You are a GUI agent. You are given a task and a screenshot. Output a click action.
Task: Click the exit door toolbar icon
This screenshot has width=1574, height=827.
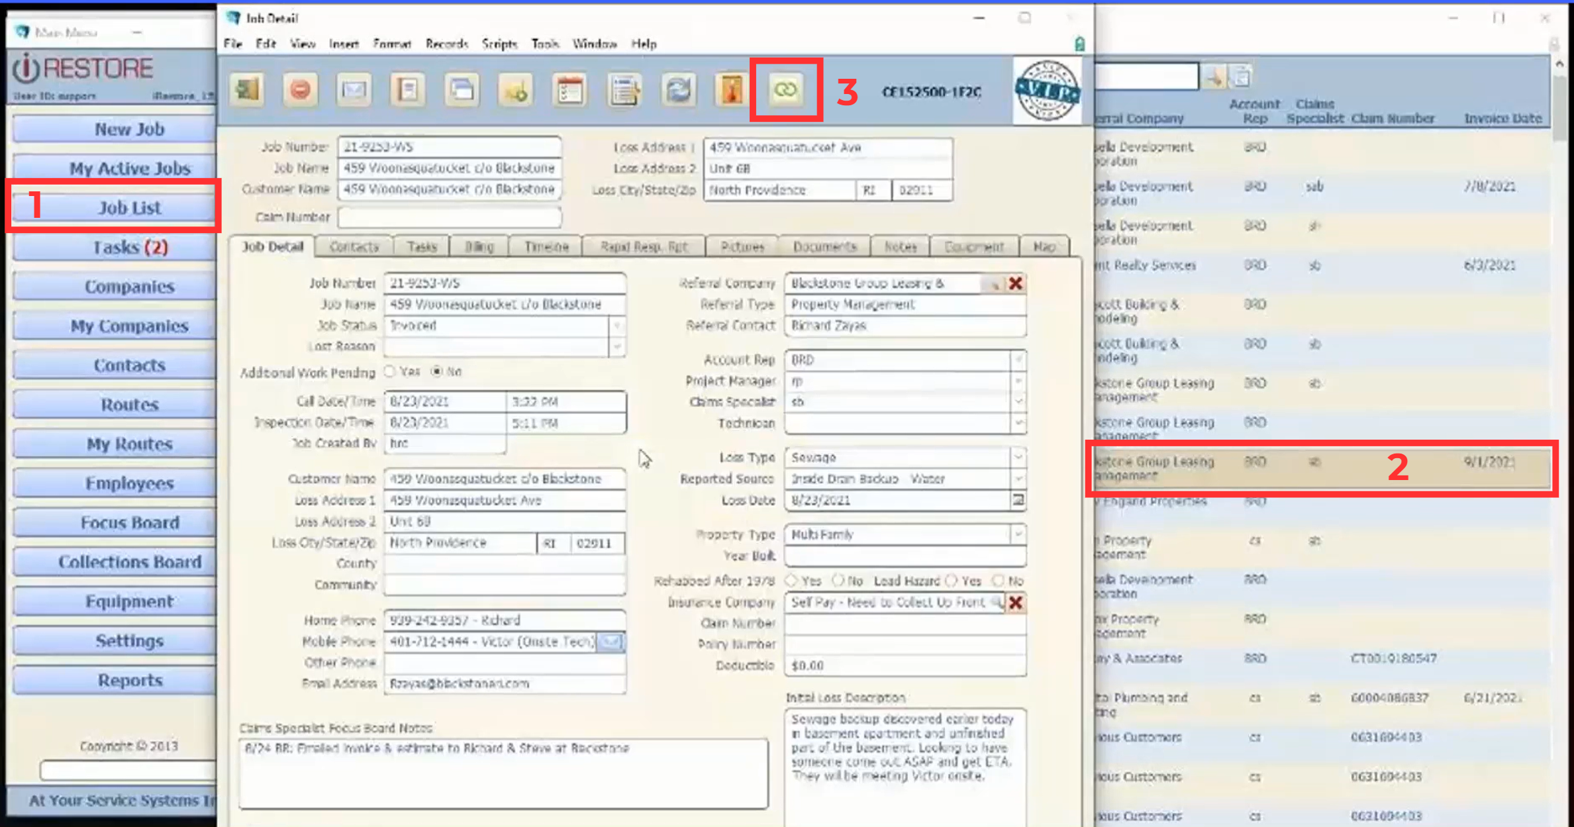click(248, 90)
